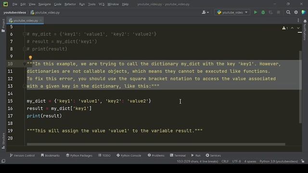The height and width of the screenshot is (173, 308).
Task: Click the docstring on line 19
Action: (115, 131)
